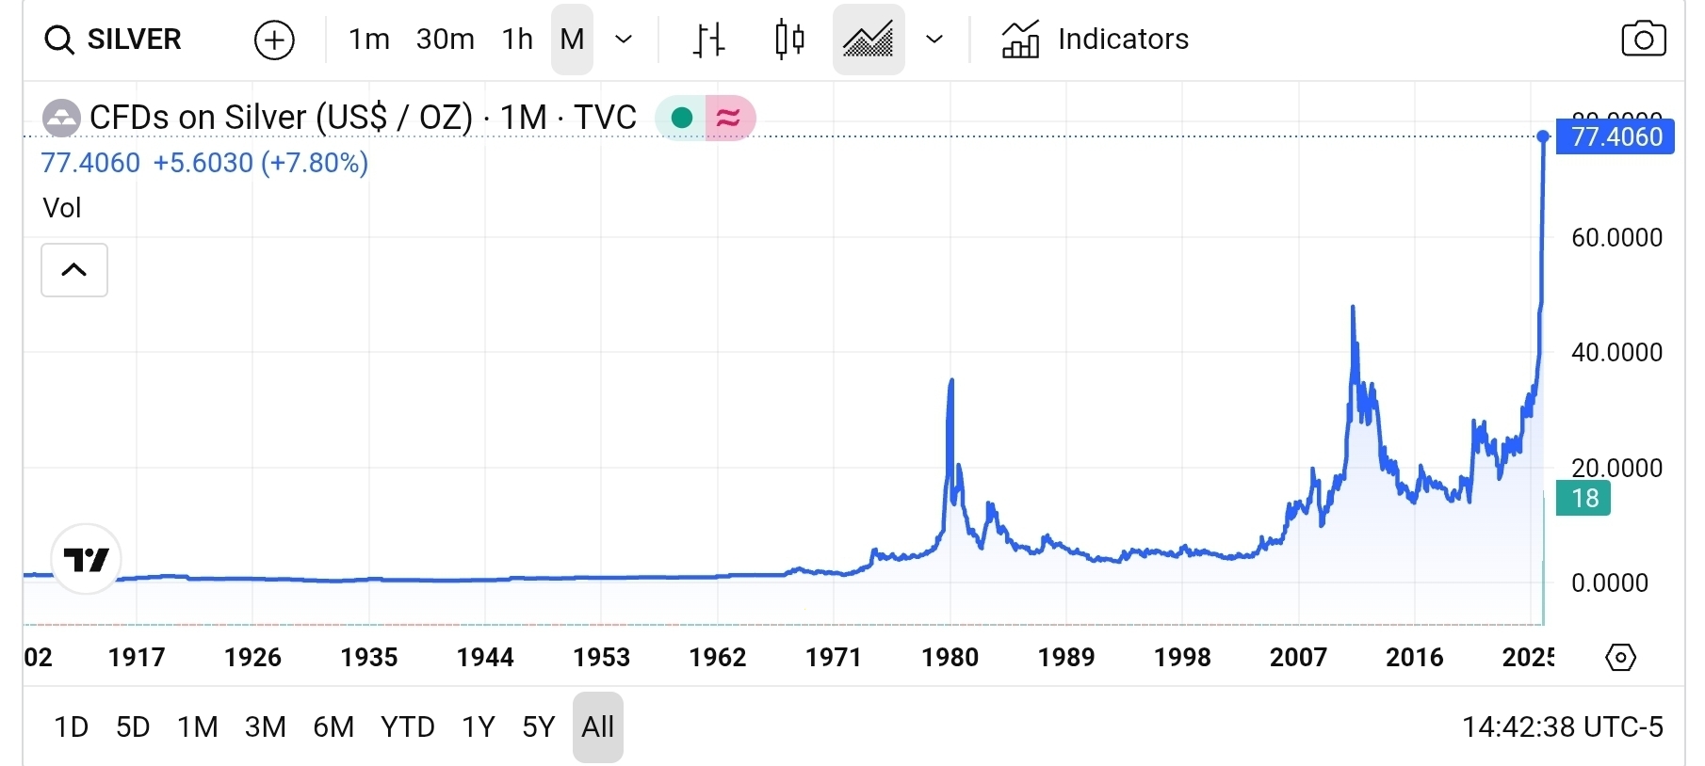Set the date range to YTD
The image size is (1705, 766).
click(408, 727)
